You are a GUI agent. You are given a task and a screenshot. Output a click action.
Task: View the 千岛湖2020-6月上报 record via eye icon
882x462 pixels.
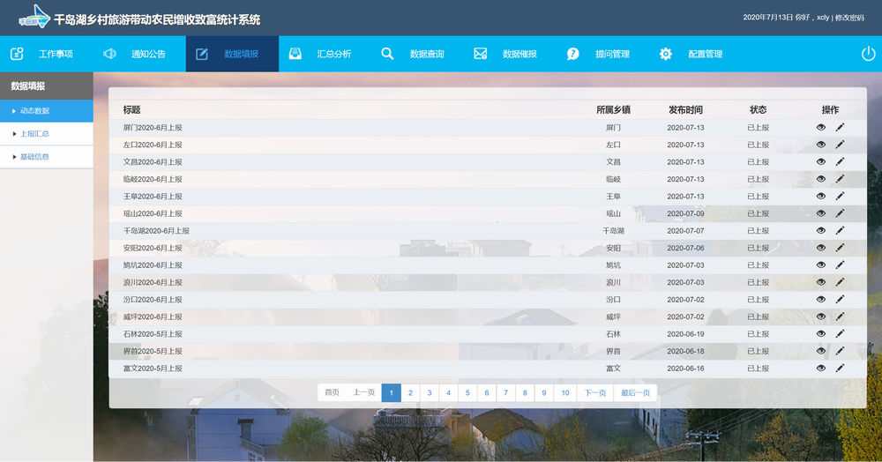point(821,230)
